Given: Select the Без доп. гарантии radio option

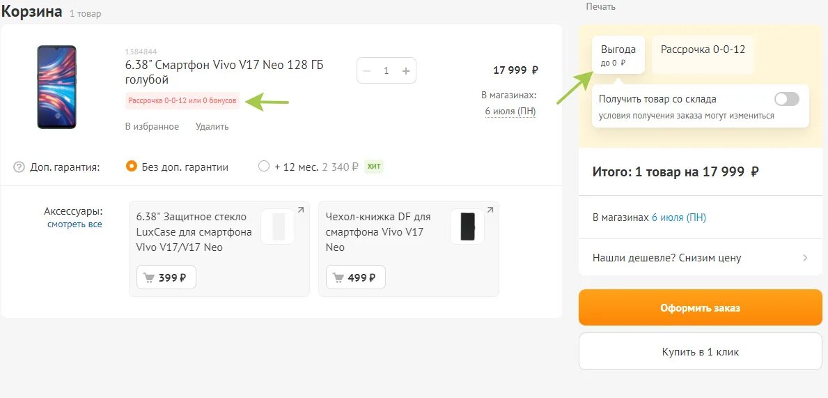Looking at the screenshot, I should pos(131,167).
